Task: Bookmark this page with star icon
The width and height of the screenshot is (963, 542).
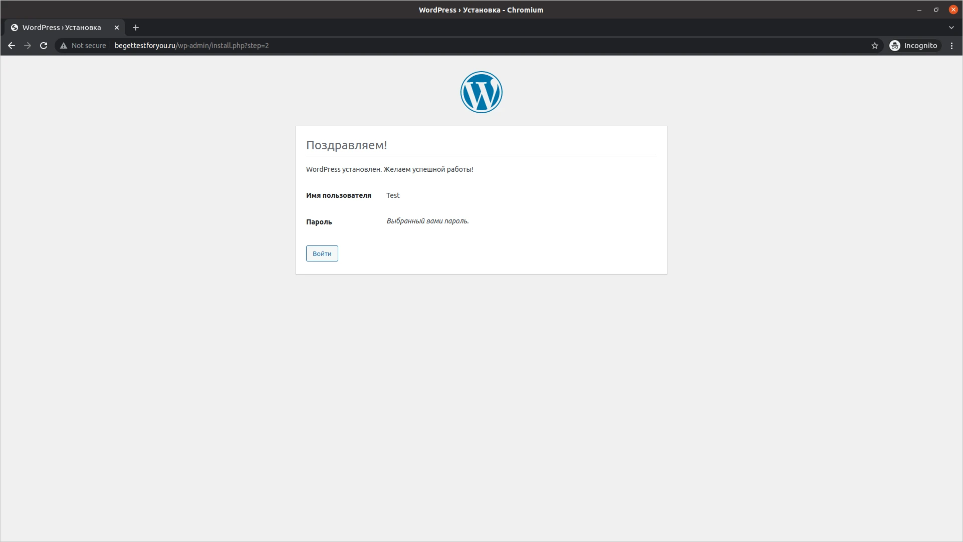Action: click(x=874, y=46)
